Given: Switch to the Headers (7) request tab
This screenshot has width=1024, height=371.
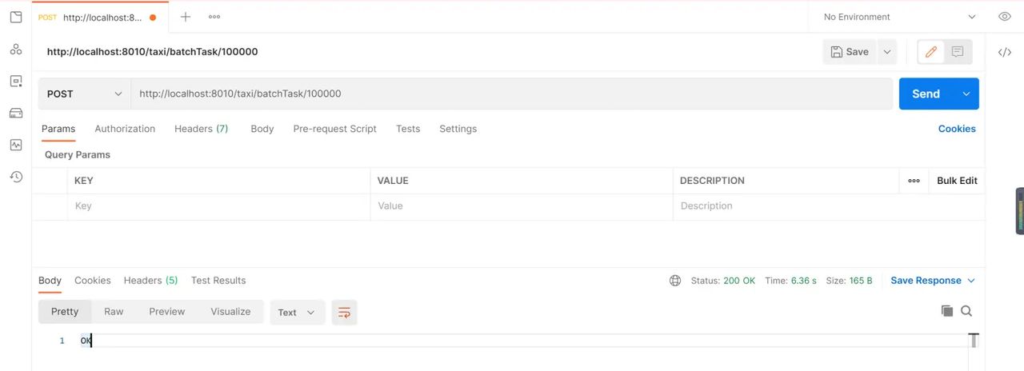Looking at the screenshot, I should point(202,129).
